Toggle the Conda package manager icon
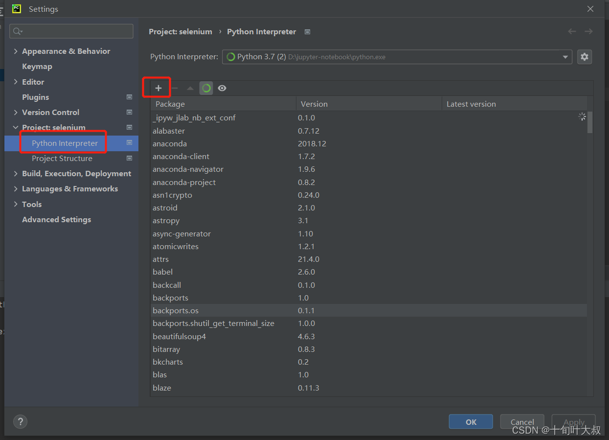The width and height of the screenshot is (609, 440). pos(206,88)
